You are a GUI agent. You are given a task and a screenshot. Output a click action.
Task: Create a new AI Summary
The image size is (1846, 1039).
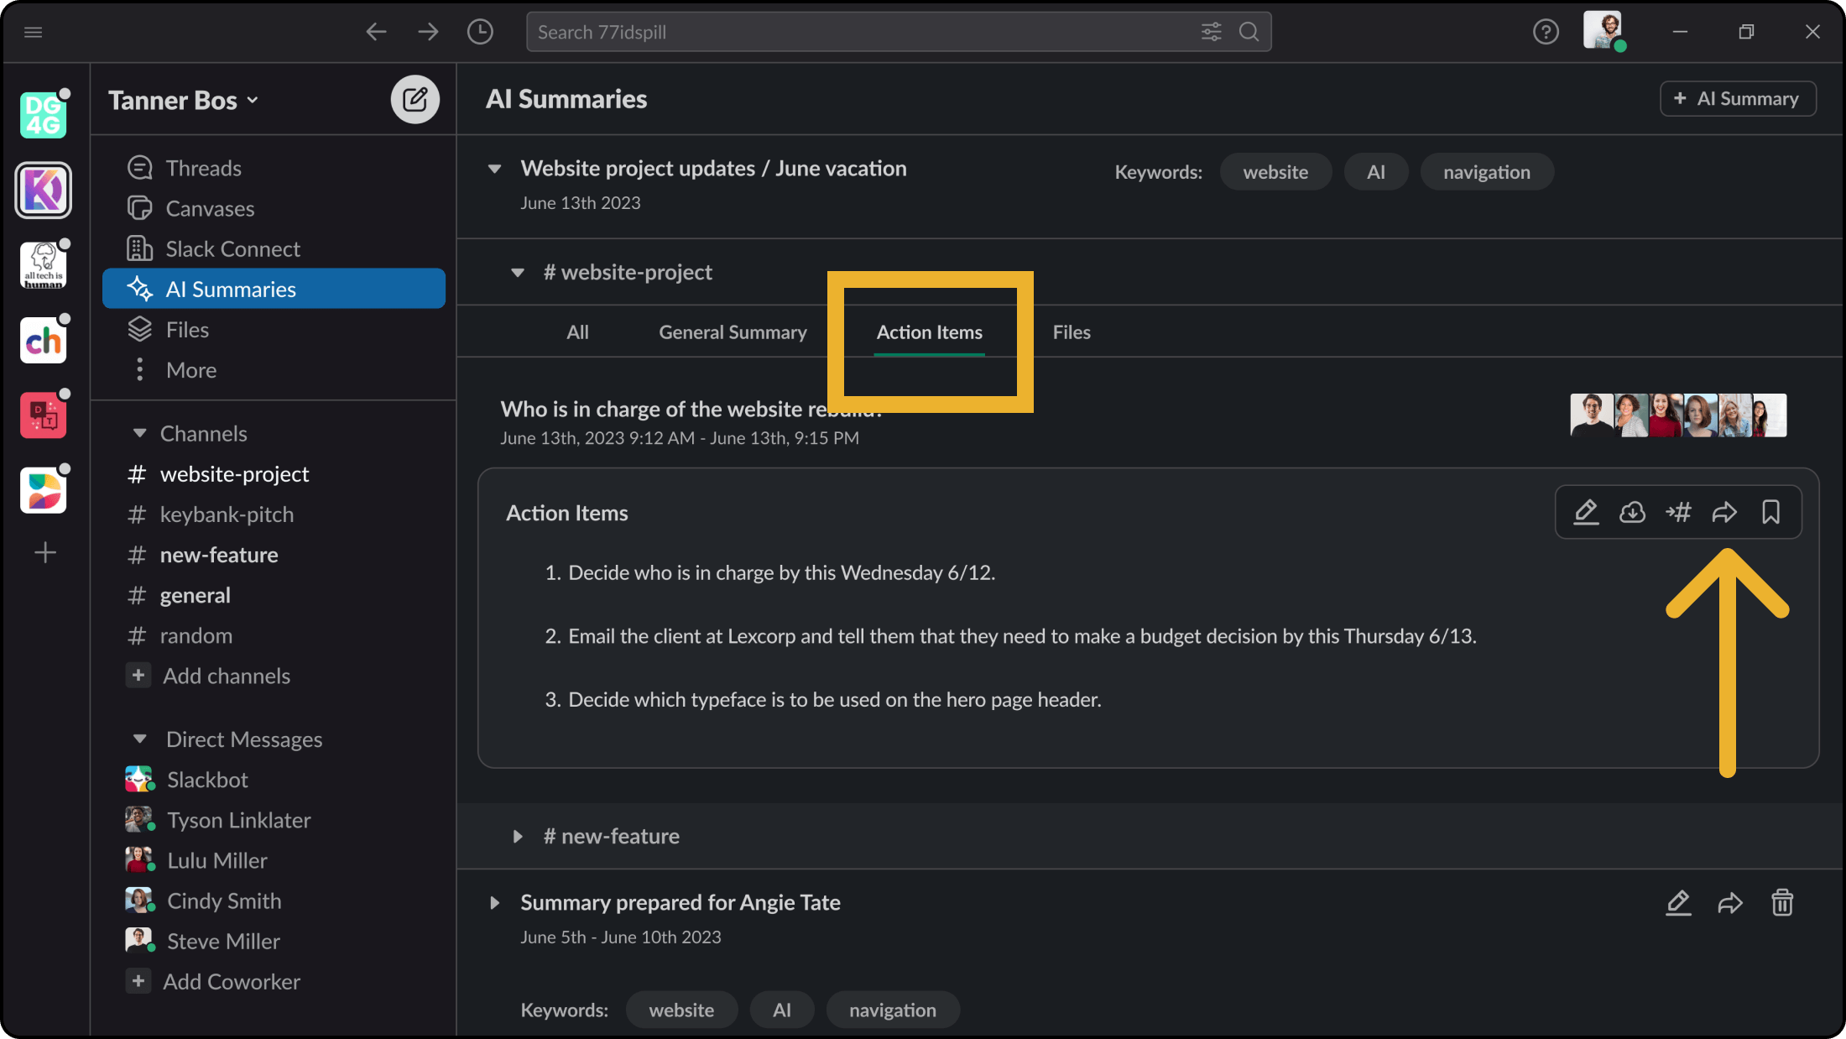point(1738,99)
